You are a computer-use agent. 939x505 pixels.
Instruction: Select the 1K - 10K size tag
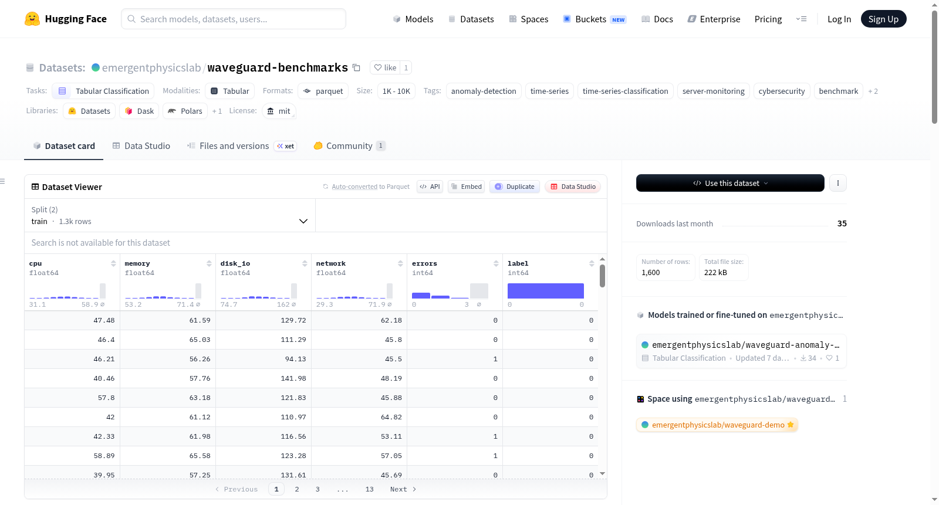tap(396, 91)
